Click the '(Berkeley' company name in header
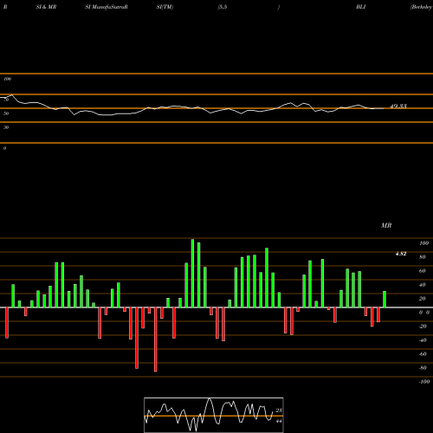This screenshot has height=433, width=433. [422, 7]
